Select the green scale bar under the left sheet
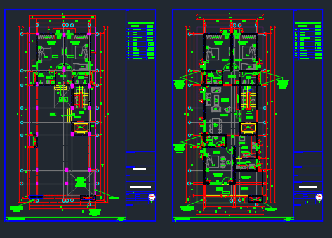Viewport: 332px width, 238px height. tap(66, 218)
